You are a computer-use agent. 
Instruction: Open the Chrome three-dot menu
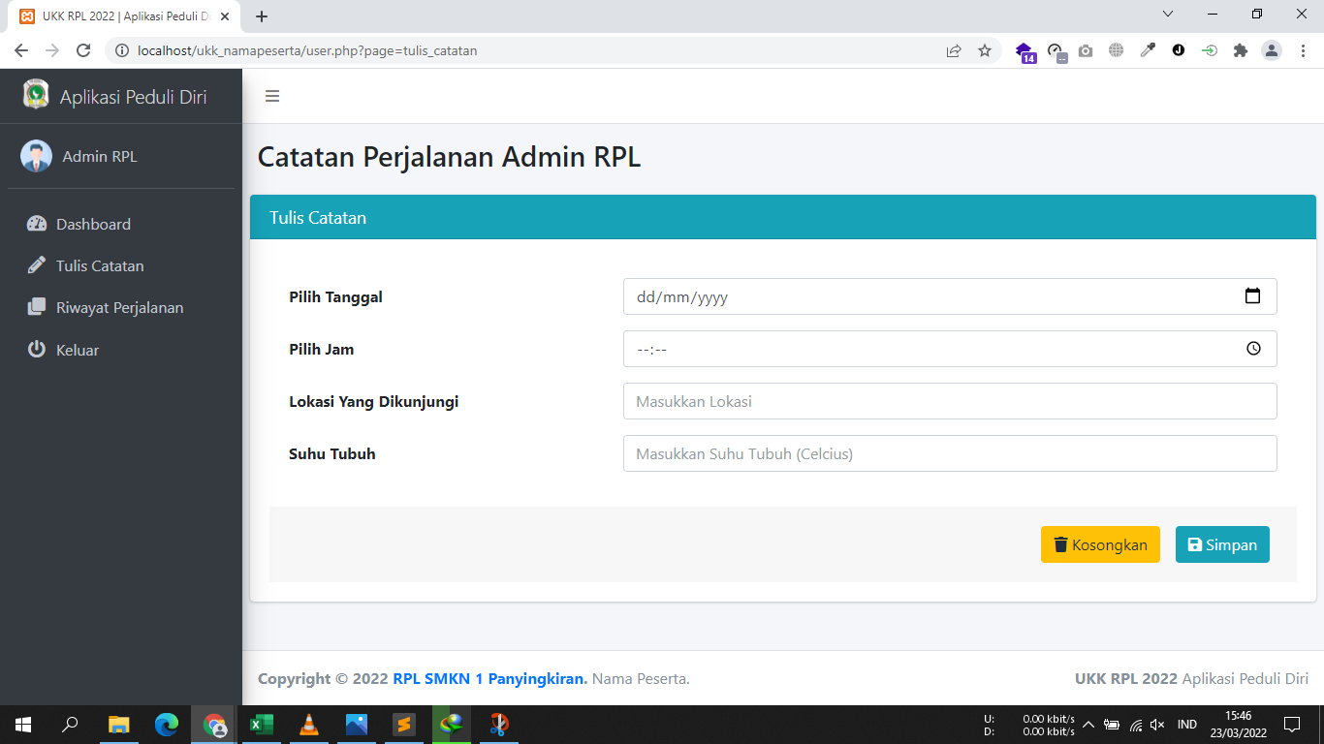coord(1303,50)
